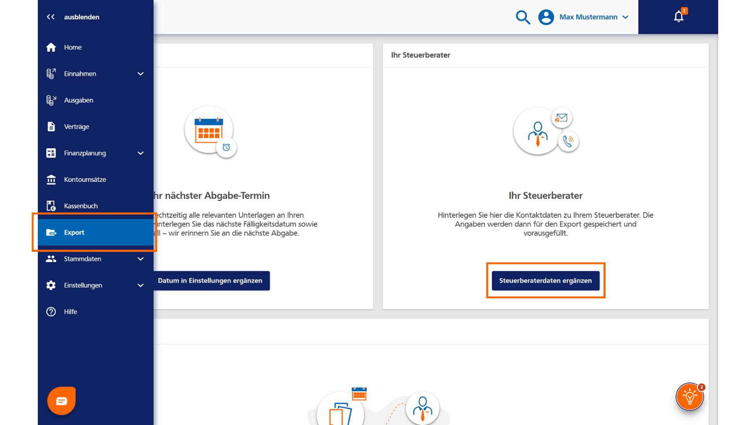Open Einstellungen menu label
756x425 pixels.
point(83,285)
